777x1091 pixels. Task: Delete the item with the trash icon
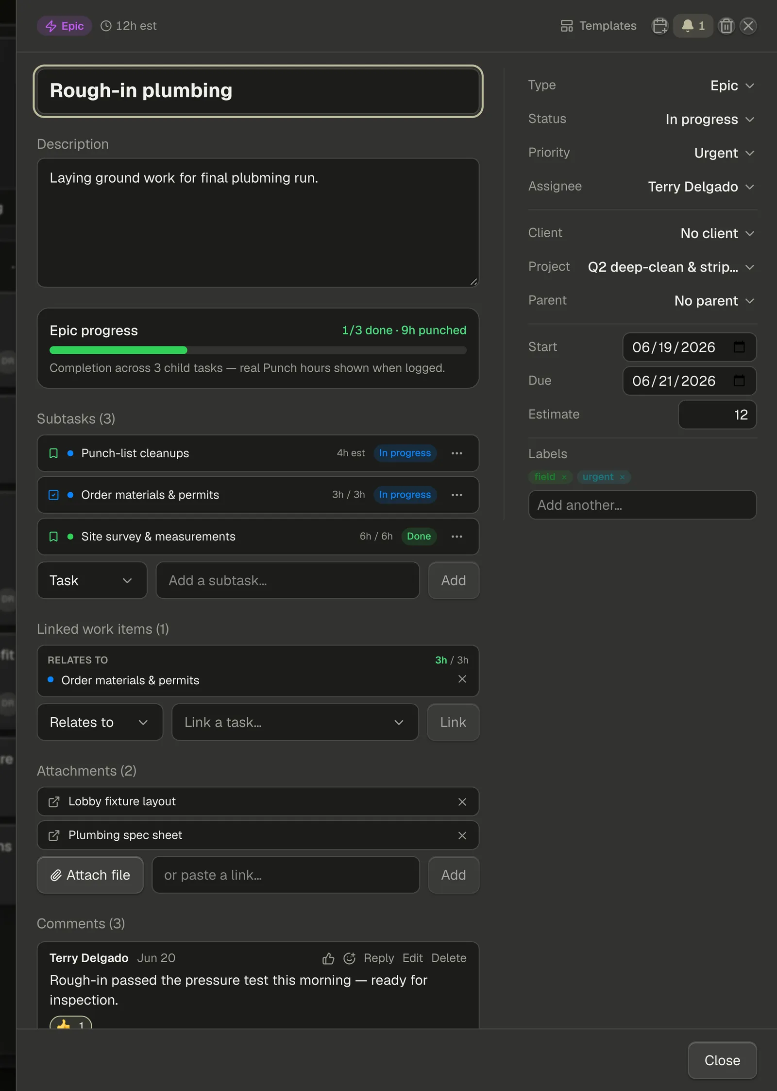pos(726,26)
